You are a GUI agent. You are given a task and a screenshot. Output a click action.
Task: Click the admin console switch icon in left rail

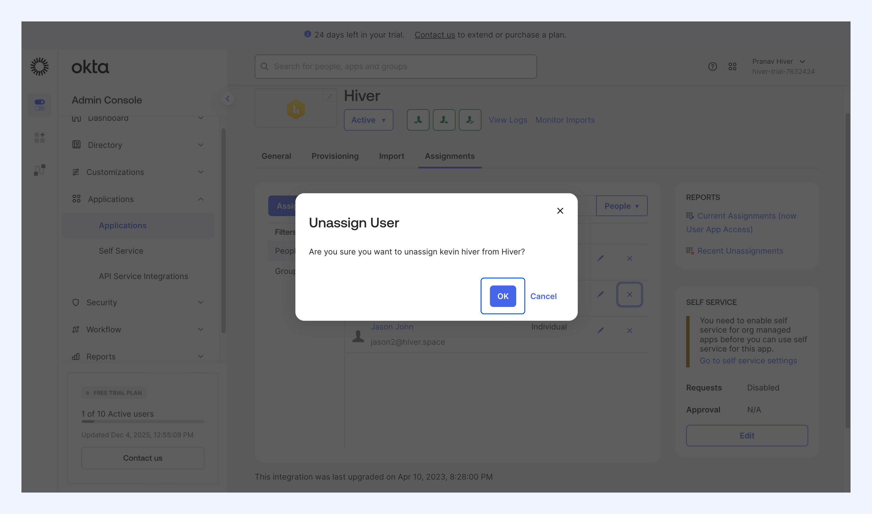tap(40, 105)
